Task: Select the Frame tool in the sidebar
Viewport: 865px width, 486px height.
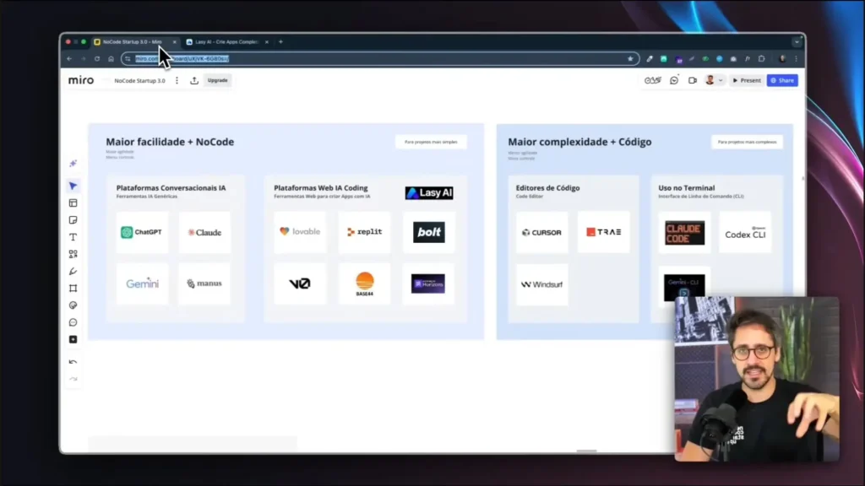Action: coord(73,288)
